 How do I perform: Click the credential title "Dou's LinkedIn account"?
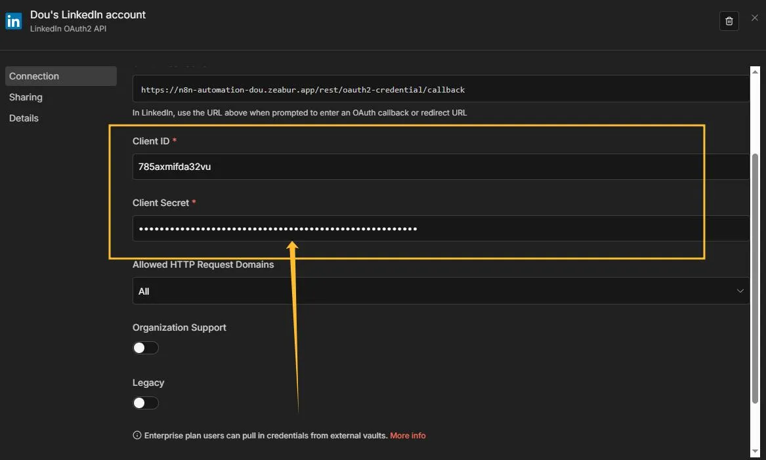(x=87, y=14)
